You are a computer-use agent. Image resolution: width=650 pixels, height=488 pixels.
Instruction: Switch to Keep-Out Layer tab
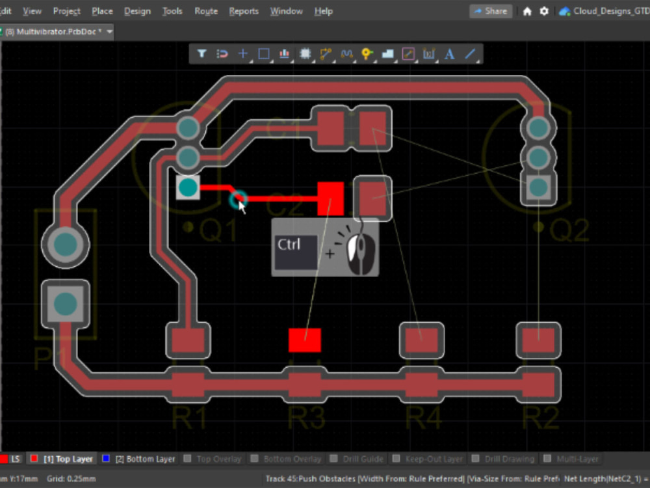(x=428, y=459)
